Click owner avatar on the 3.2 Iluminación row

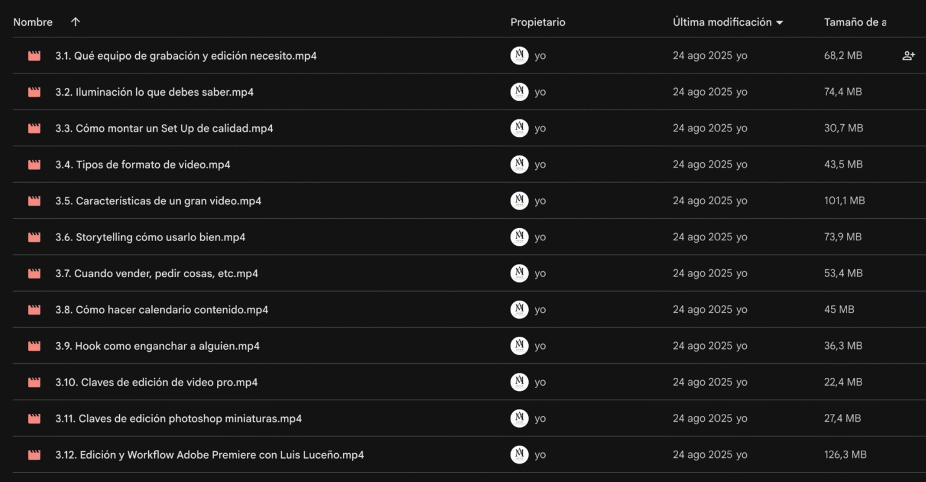point(519,92)
